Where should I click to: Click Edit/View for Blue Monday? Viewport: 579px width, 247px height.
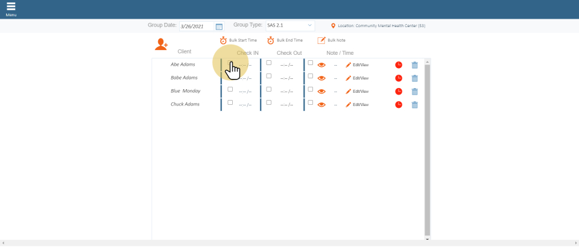click(x=357, y=91)
